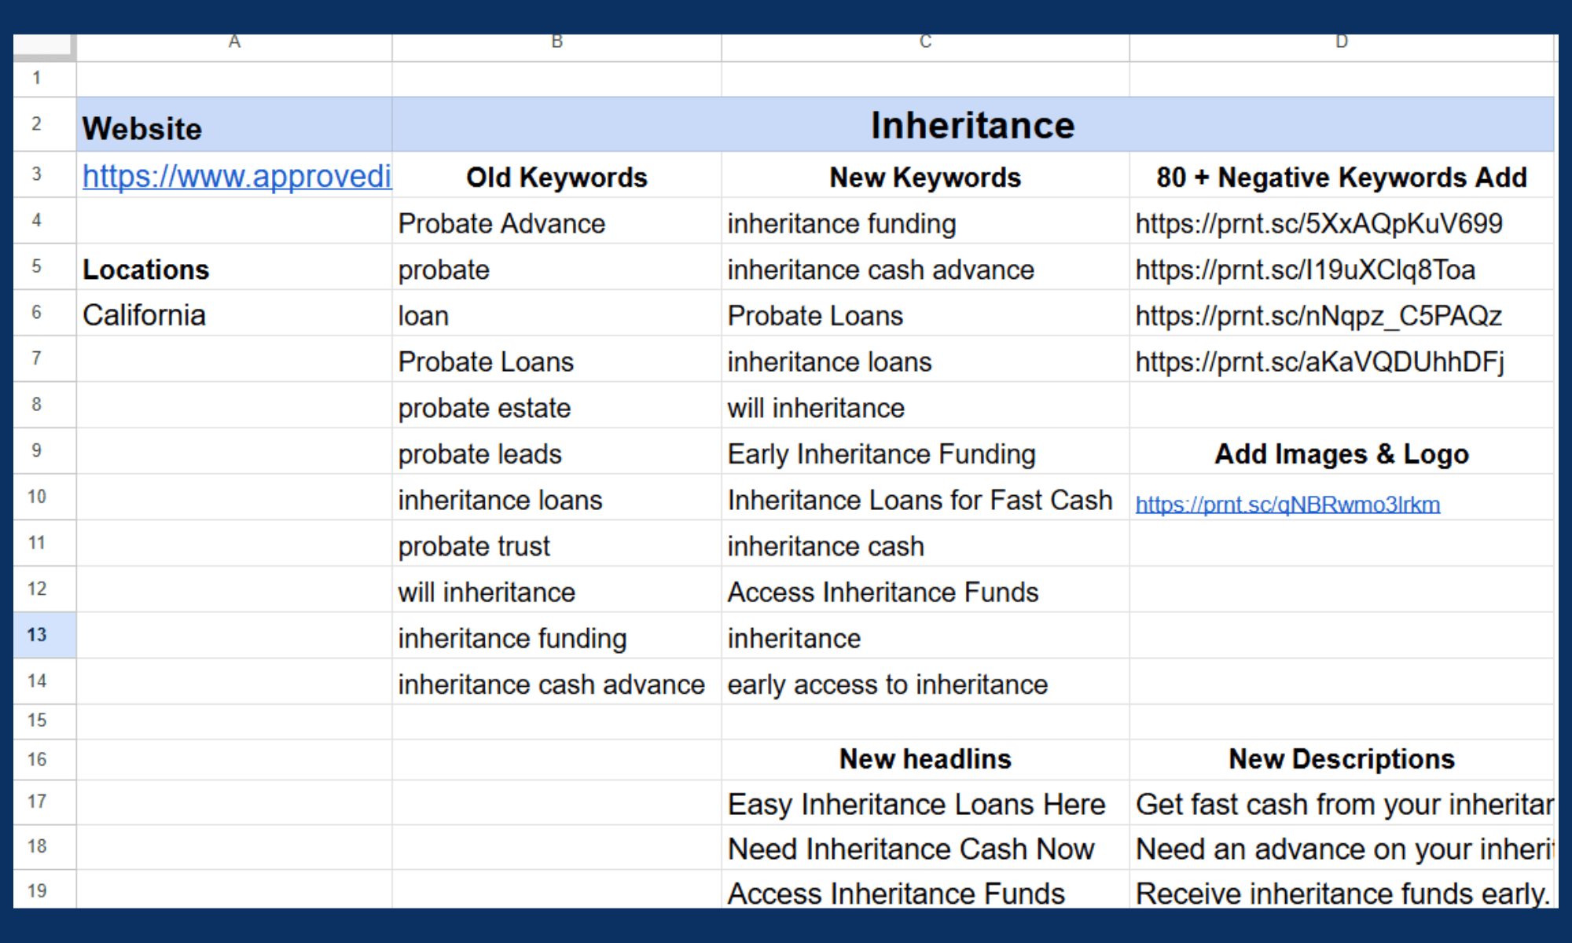Select the prnt.sc/I19uXClq8Toa cell
Screen dimensions: 1572x943
click(x=1342, y=268)
